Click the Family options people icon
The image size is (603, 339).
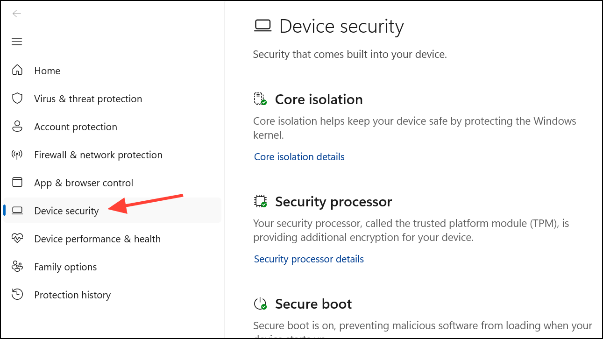coord(17,266)
